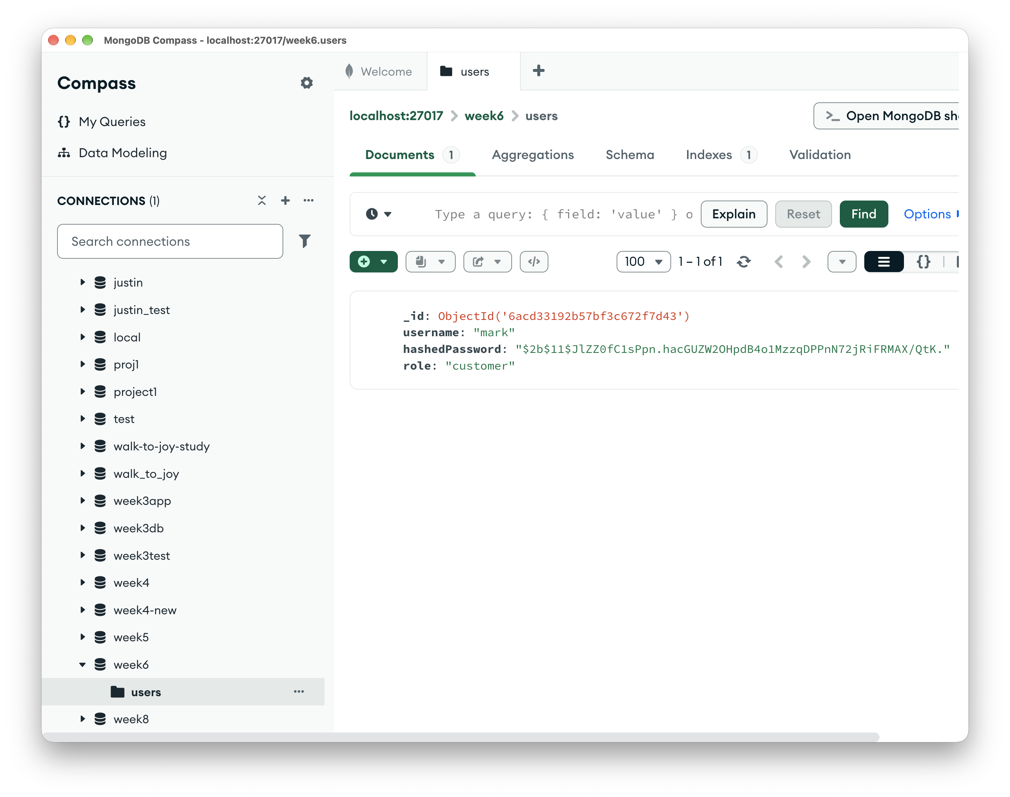Click the Explain button

tap(734, 214)
